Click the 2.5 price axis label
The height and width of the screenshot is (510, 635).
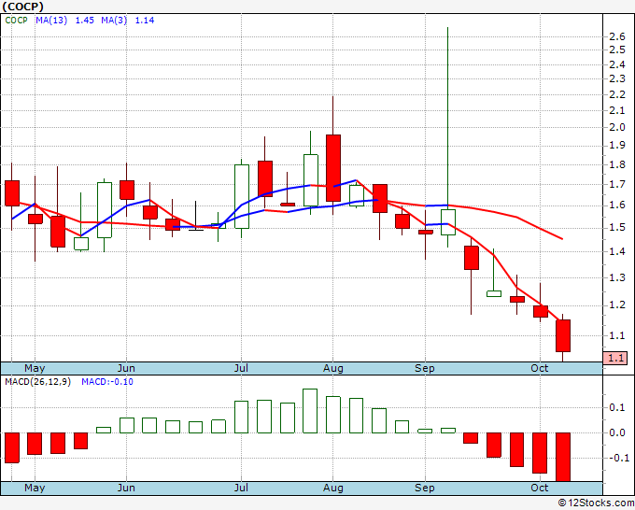(x=616, y=50)
